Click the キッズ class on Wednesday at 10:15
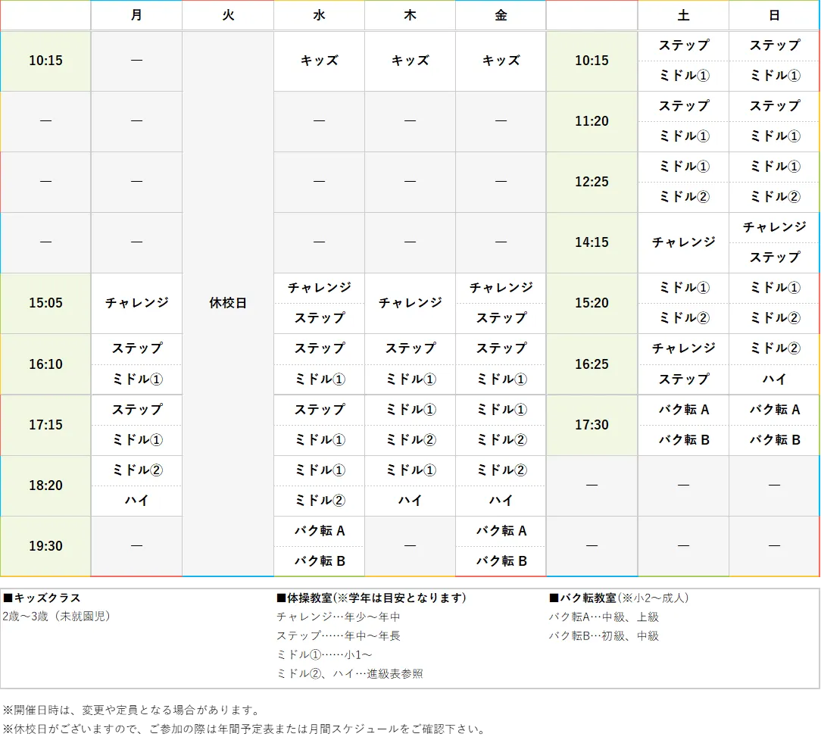 (x=318, y=61)
